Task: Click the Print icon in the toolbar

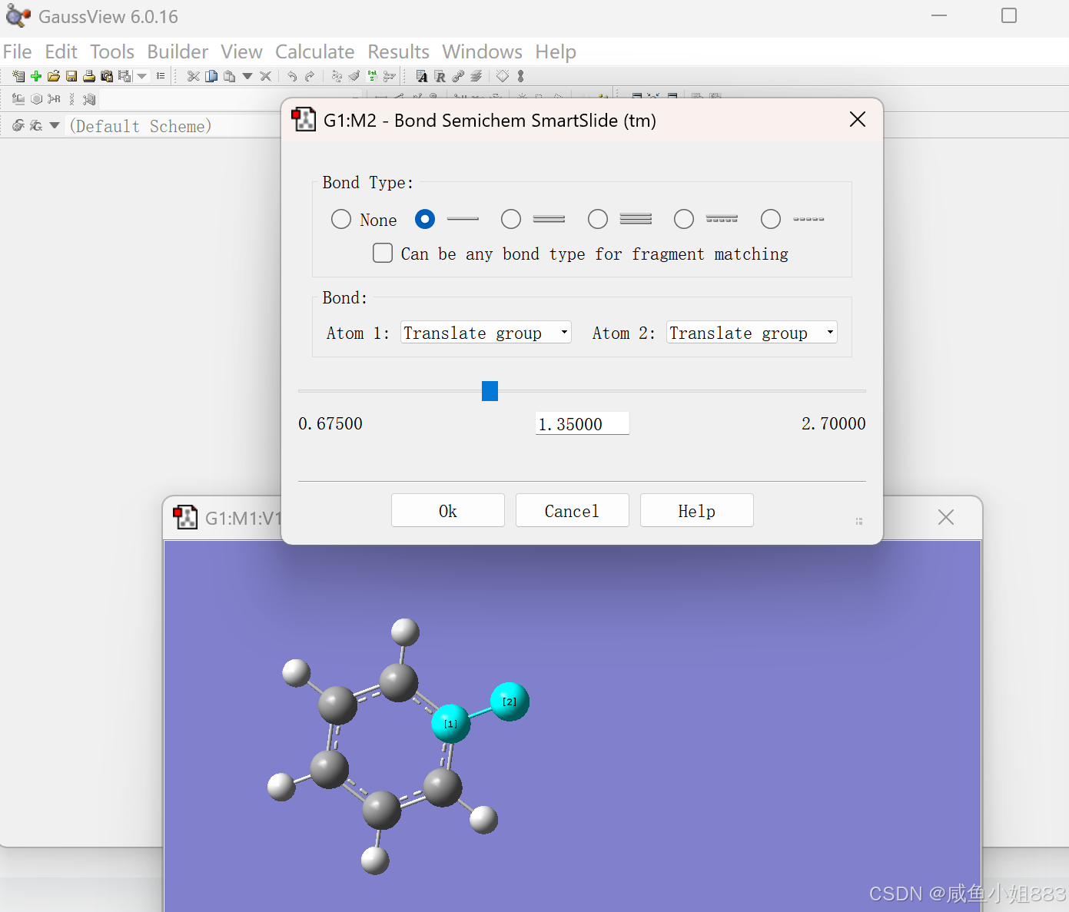Action: (89, 76)
